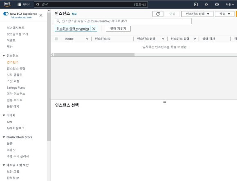Check the select-all instances checkbox

[x=56, y=39]
